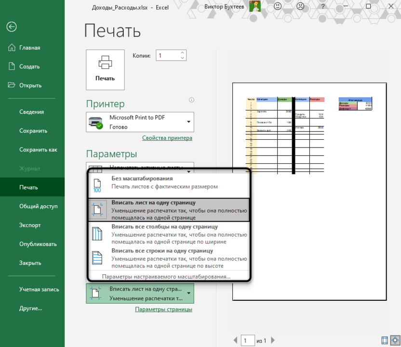
Task: Click user avatar of Виктор Бухтеев
Action: (x=255, y=7)
